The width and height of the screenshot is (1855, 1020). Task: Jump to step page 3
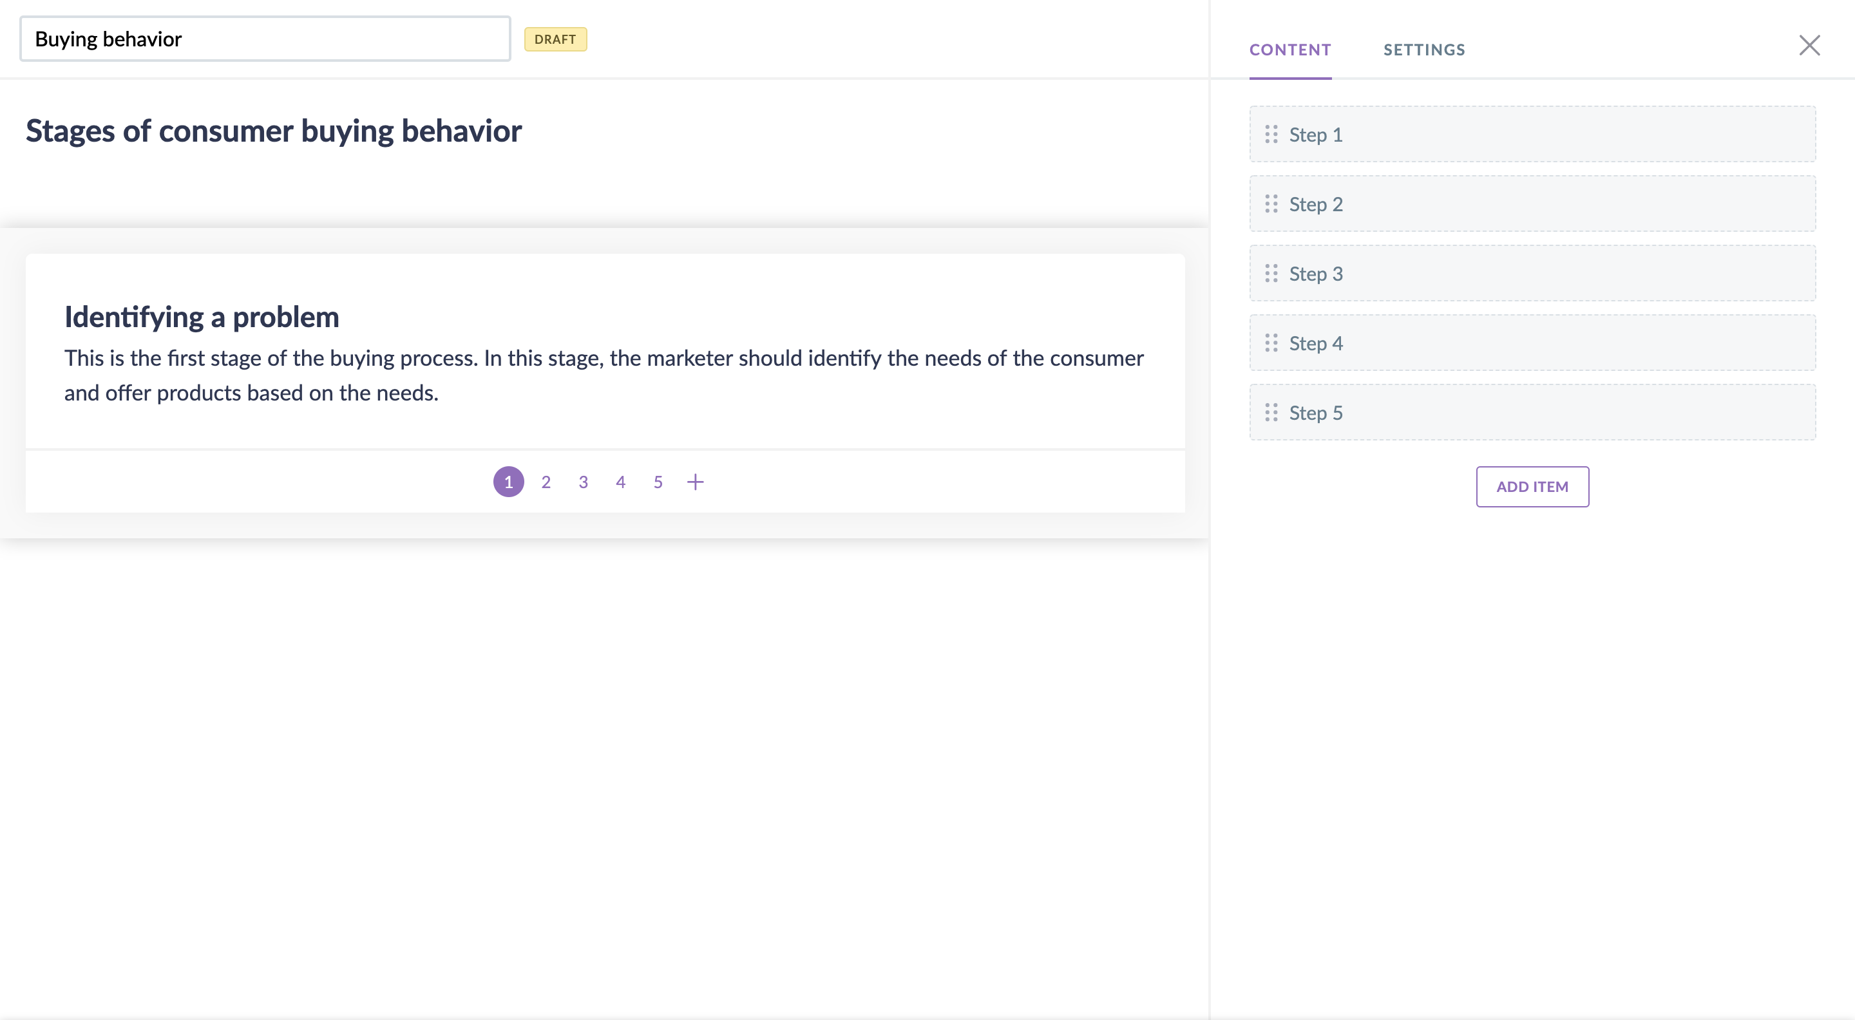pos(584,482)
